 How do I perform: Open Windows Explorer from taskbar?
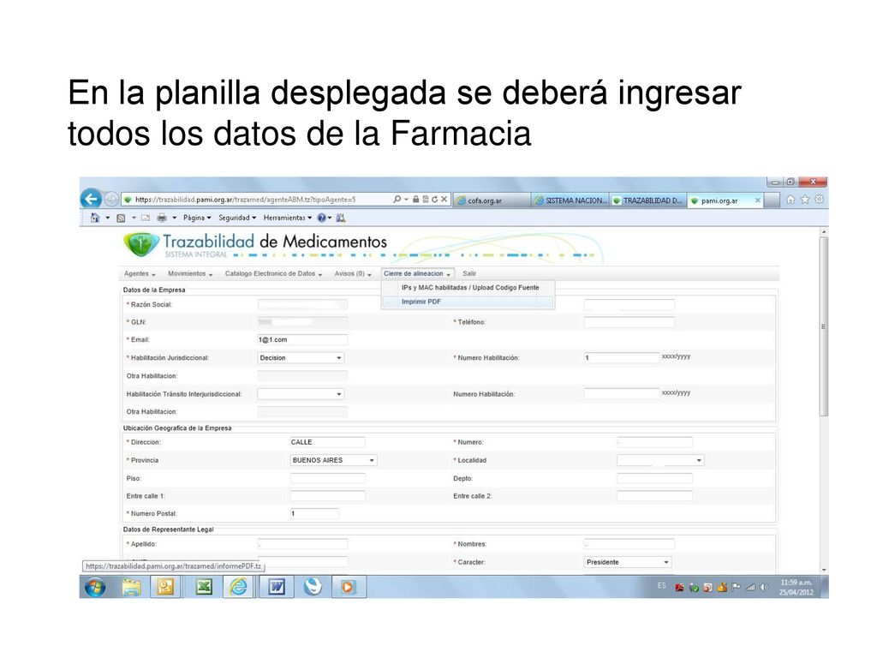131,588
